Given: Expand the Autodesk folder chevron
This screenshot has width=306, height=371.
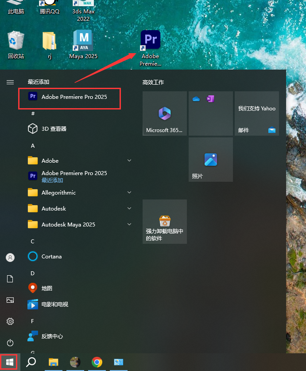Looking at the screenshot, I should pyautogui.click(x=129, y=208).
